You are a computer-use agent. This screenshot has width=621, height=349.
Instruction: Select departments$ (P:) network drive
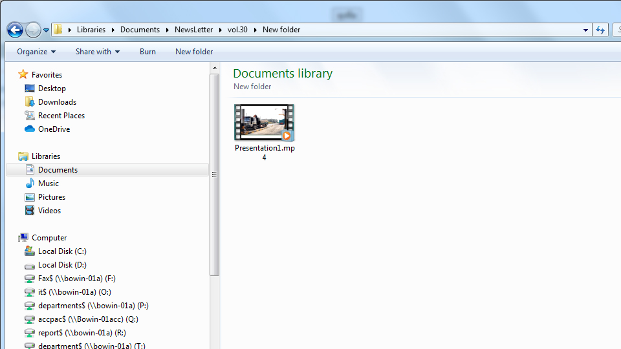click(x=93, y=306)
